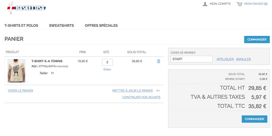This screenshot has height=136, width=272.
Task: Open T-Shirts et Polos menu
Action: 21,26
